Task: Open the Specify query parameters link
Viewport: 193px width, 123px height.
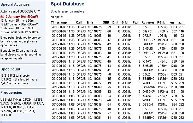Action: click(x=67, y=11)
